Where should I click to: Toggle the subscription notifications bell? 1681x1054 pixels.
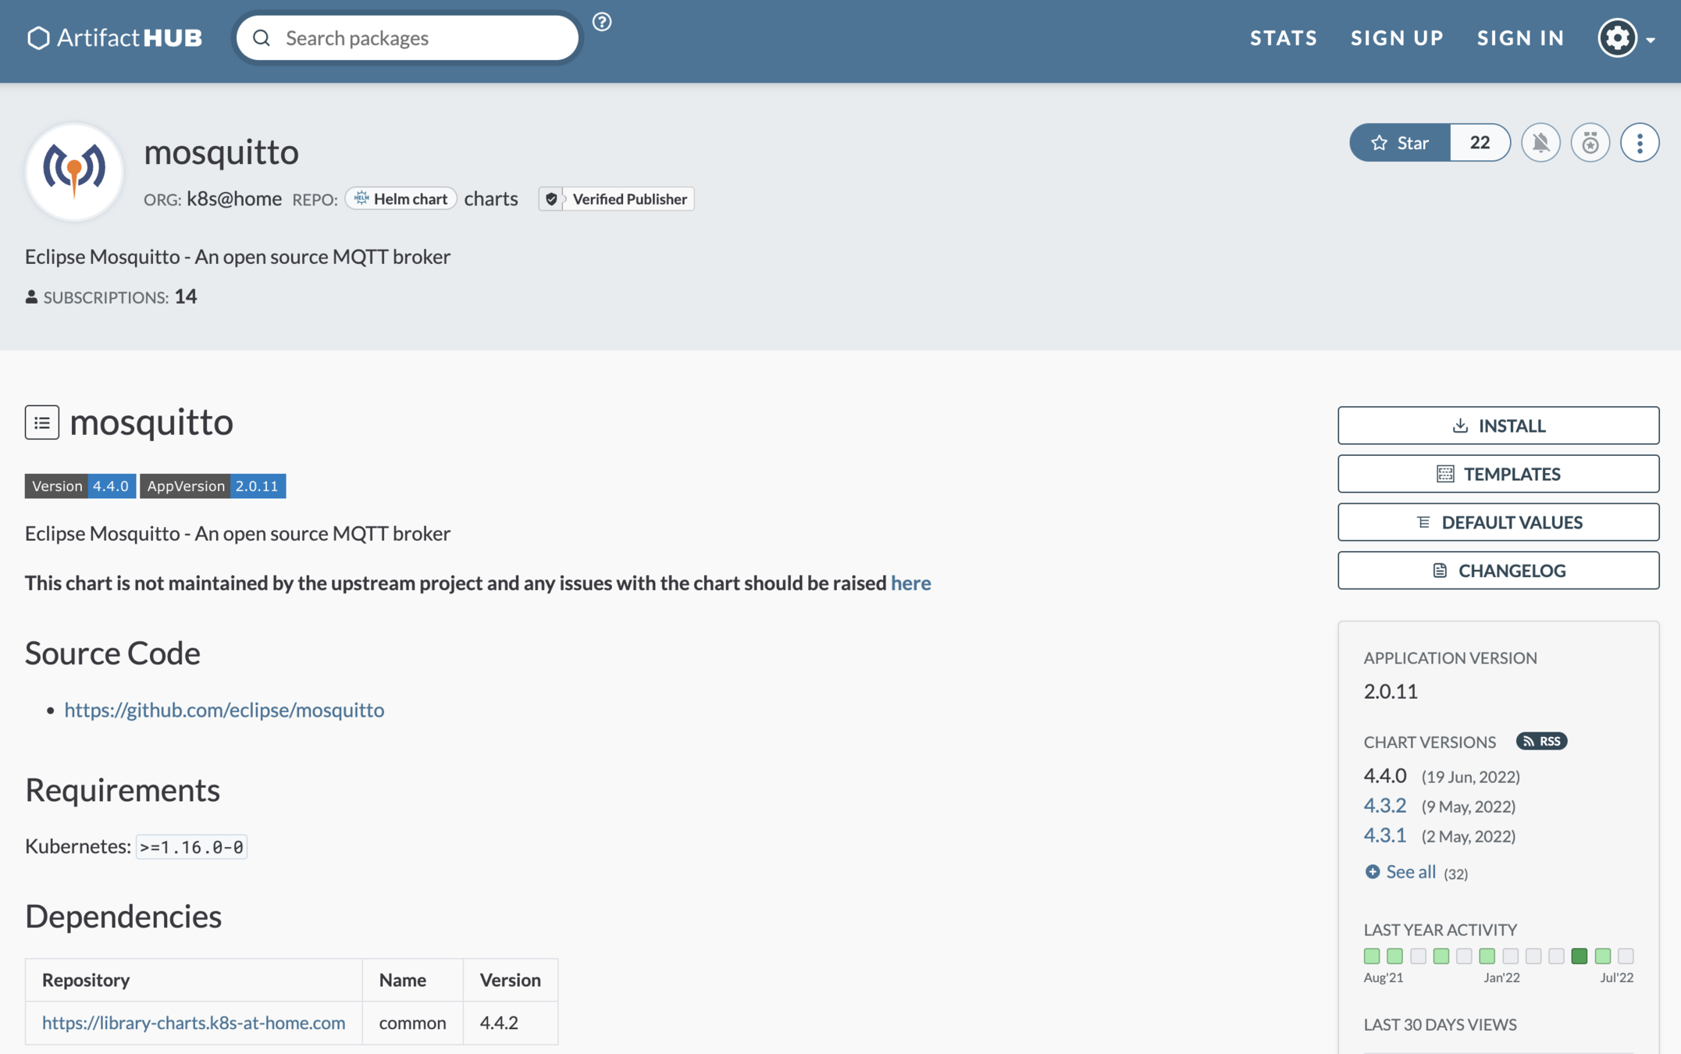[x=1540, y=143]
